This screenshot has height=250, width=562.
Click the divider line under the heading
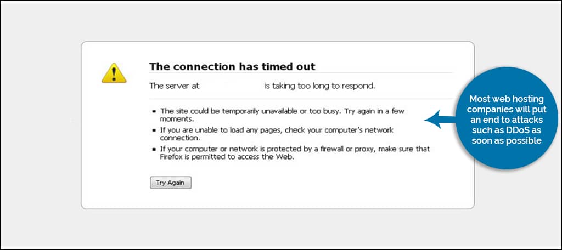301,73
